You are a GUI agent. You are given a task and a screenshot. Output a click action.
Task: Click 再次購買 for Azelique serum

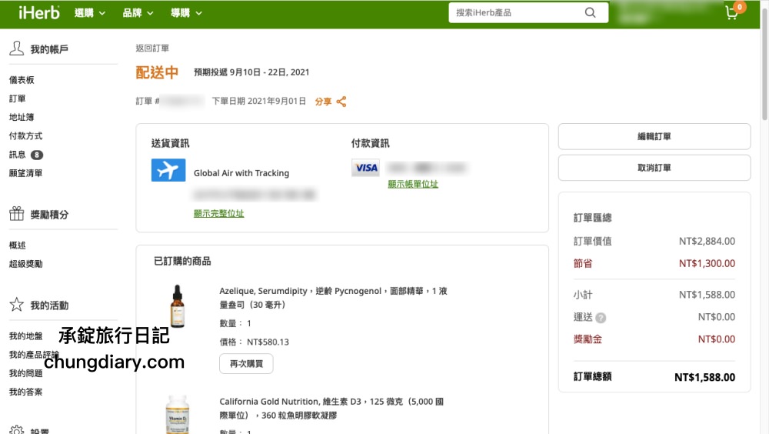[246, 364]
